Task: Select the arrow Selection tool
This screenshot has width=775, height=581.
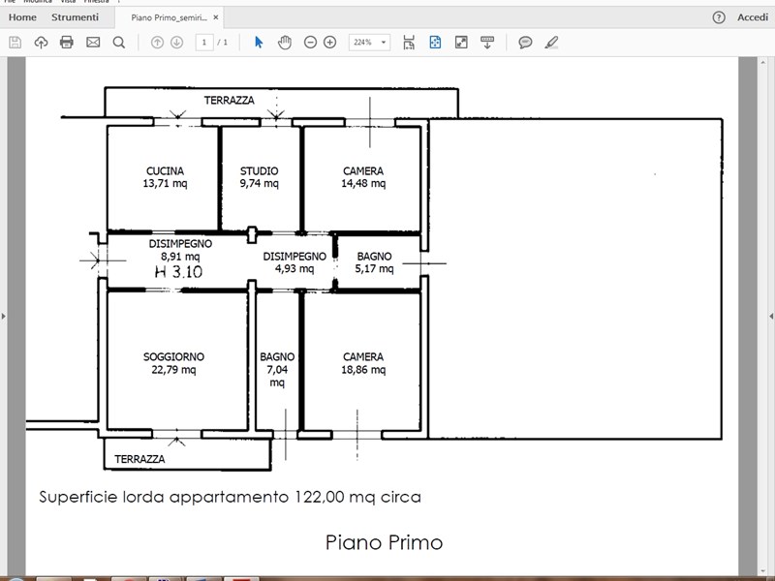Action: [x=259, y=43]
